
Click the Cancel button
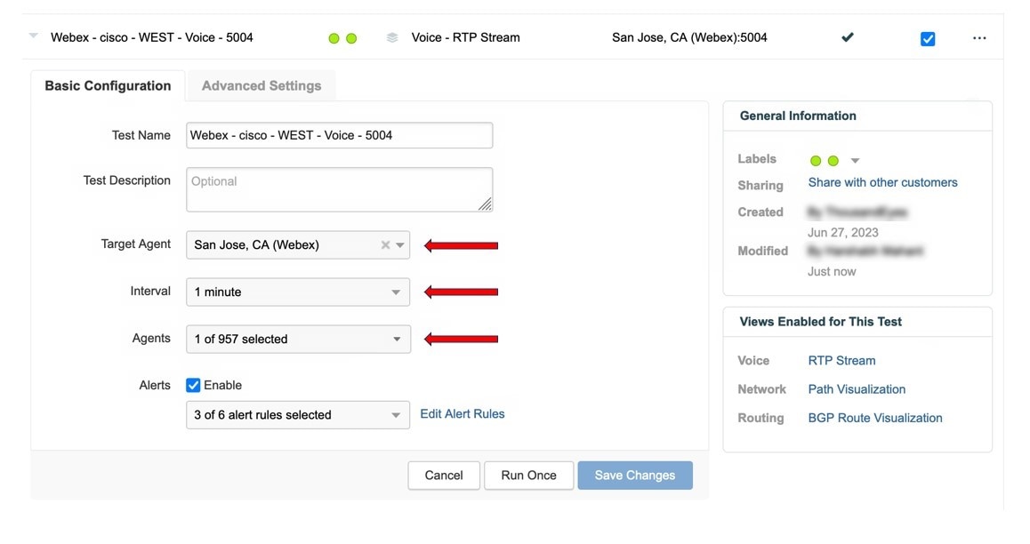444,475
